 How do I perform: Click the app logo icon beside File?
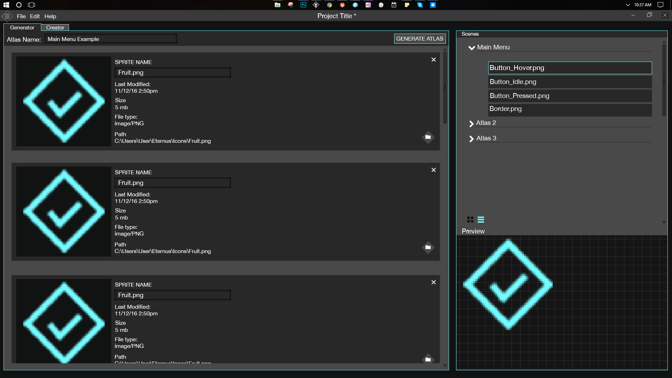[7, 16]
